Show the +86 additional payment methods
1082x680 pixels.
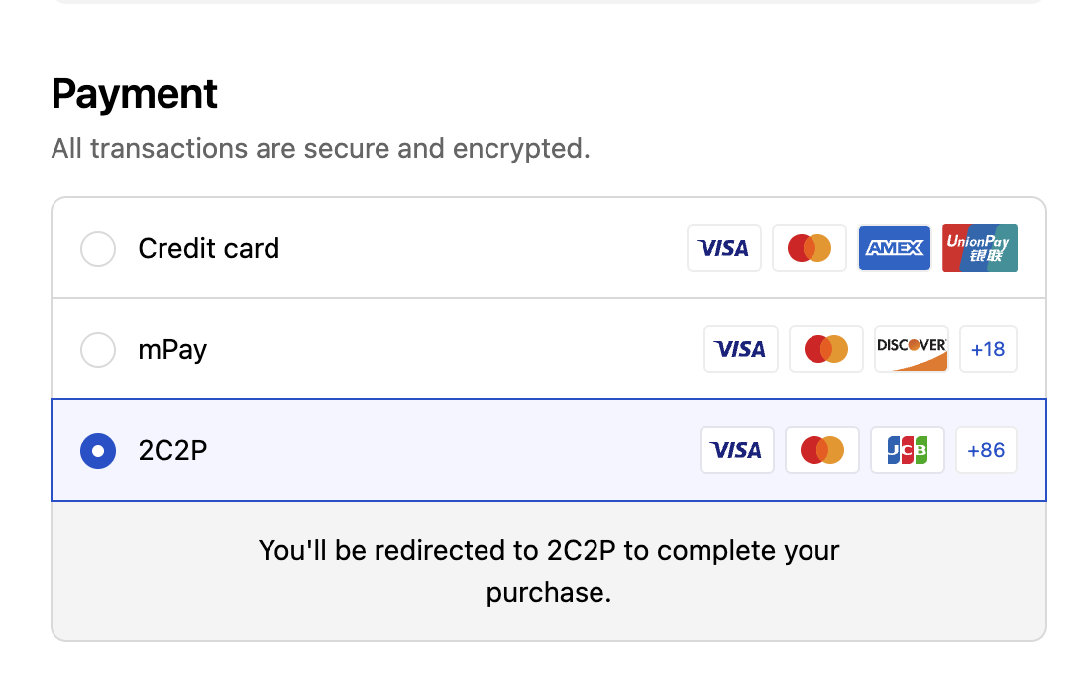[986, 450]
